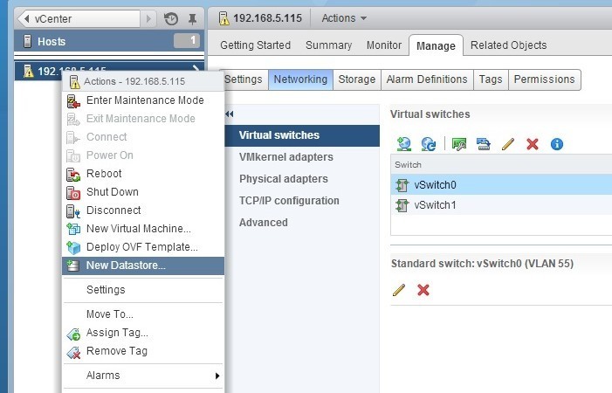
Task: Pin the navigator with pushpin icon
Action: (192, 18)
